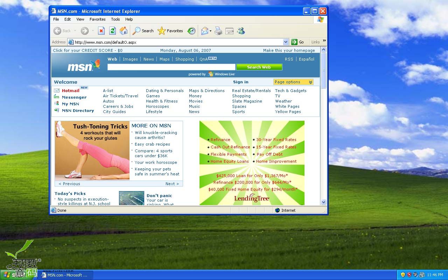Open the Tush-Toning Tricks workout image
448x280 pixels.
tap(92, 150)
